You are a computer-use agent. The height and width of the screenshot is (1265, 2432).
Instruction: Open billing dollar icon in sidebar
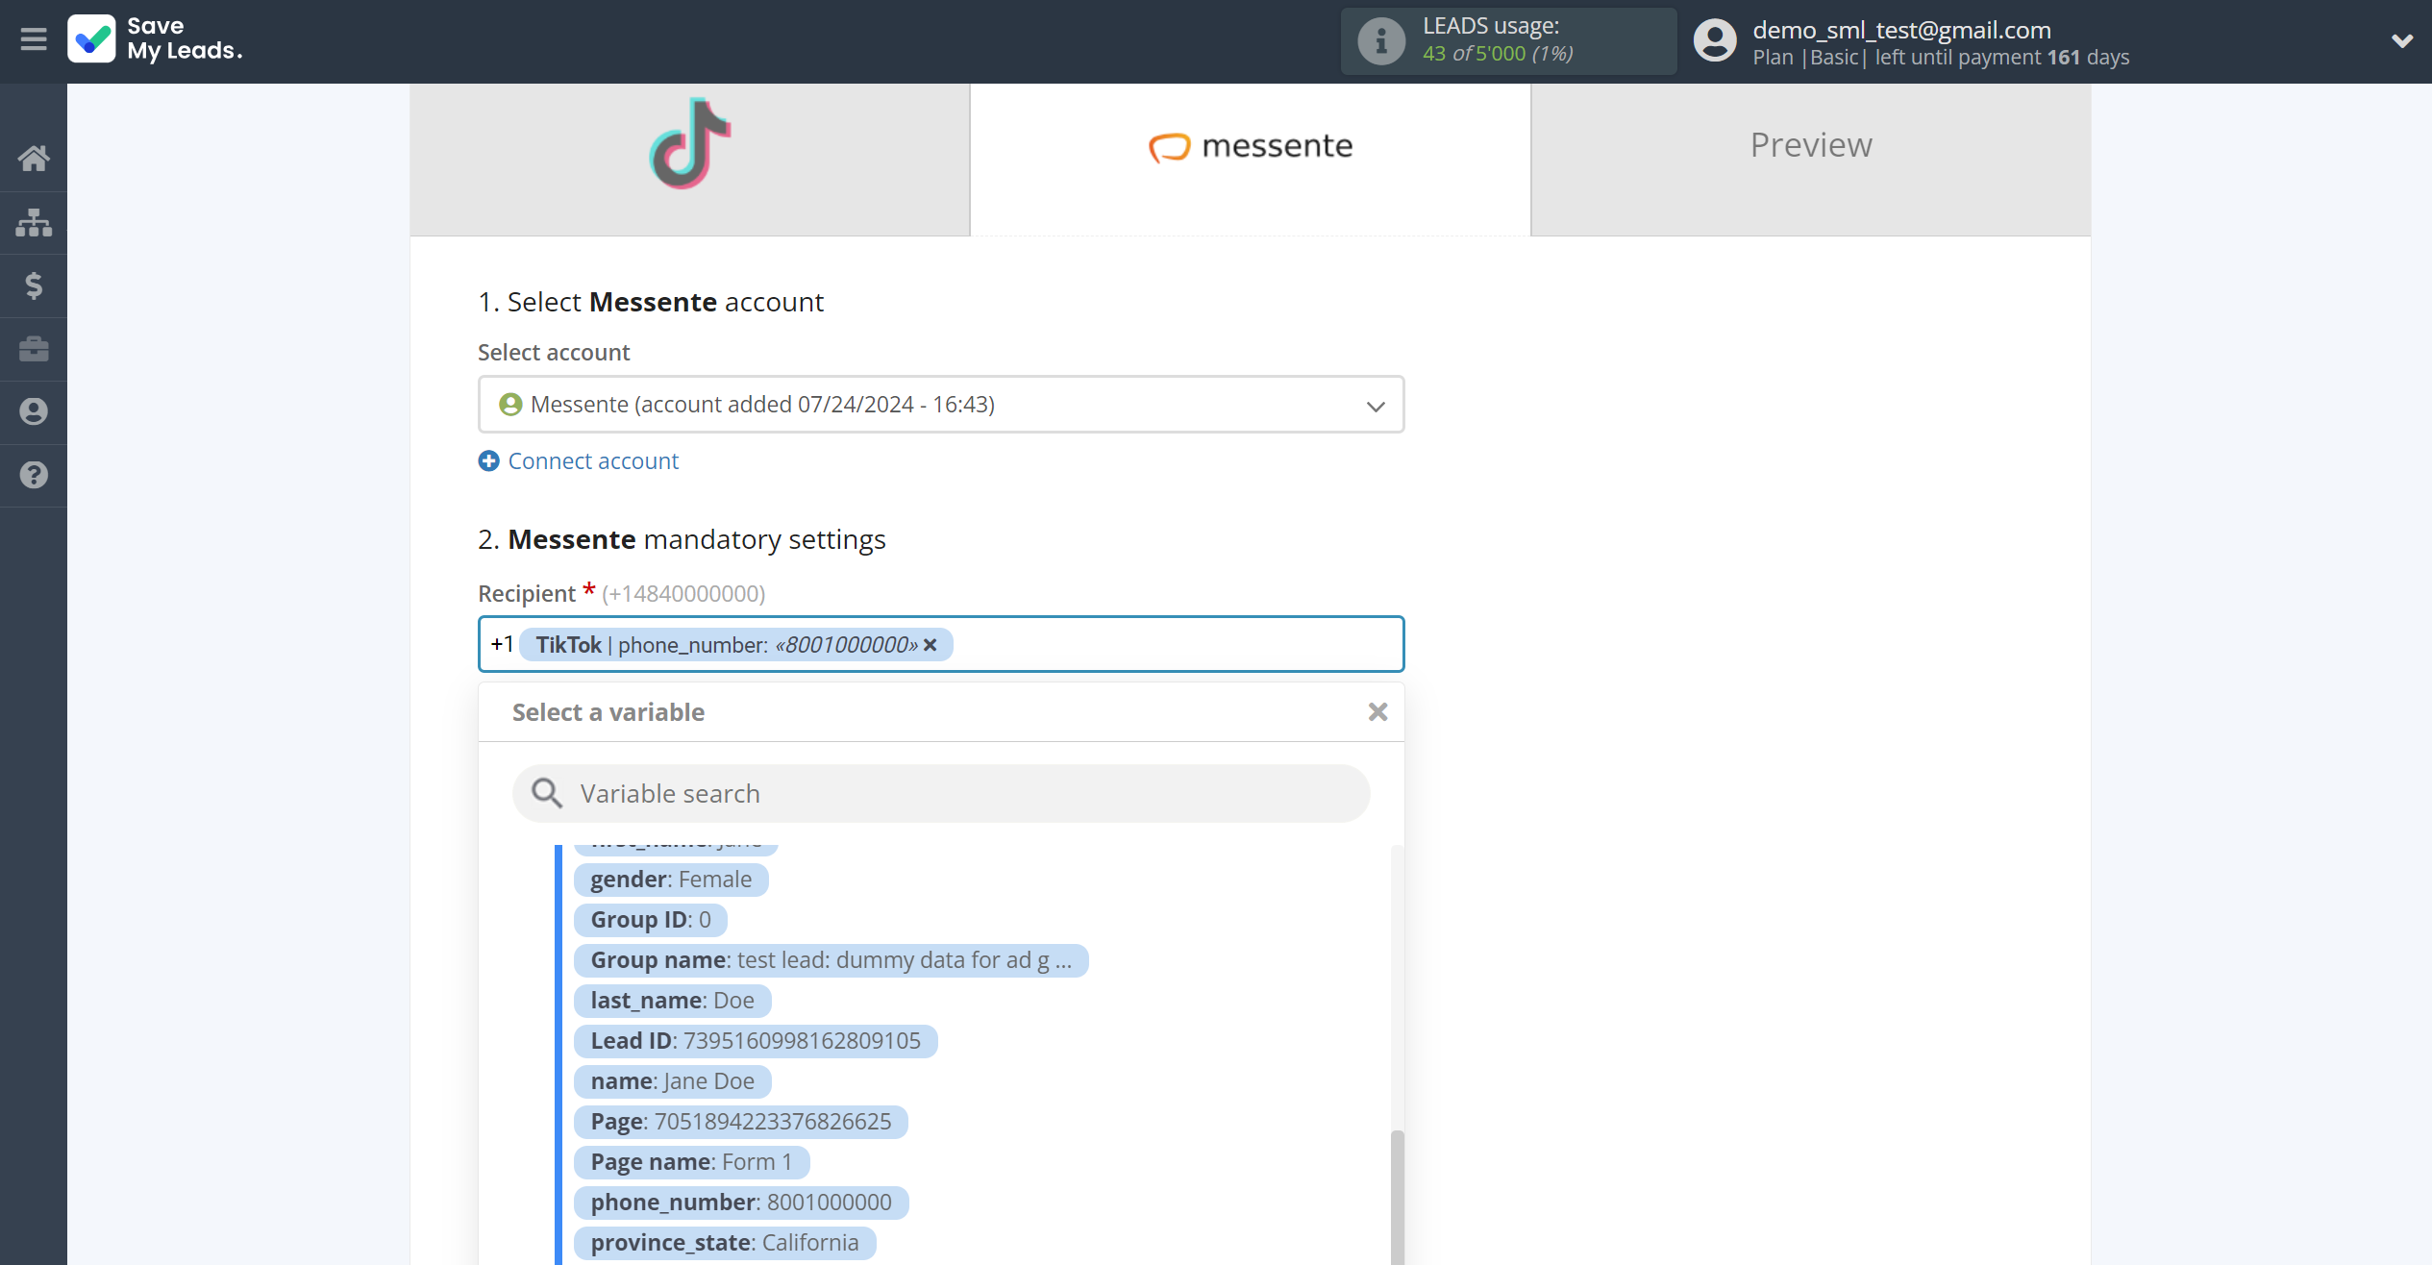[x=34, y=285]
